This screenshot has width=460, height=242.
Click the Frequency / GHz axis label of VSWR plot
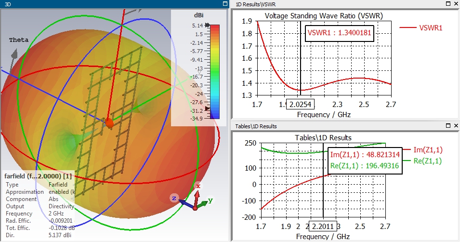pyautogui.click(x=324, y=115)
